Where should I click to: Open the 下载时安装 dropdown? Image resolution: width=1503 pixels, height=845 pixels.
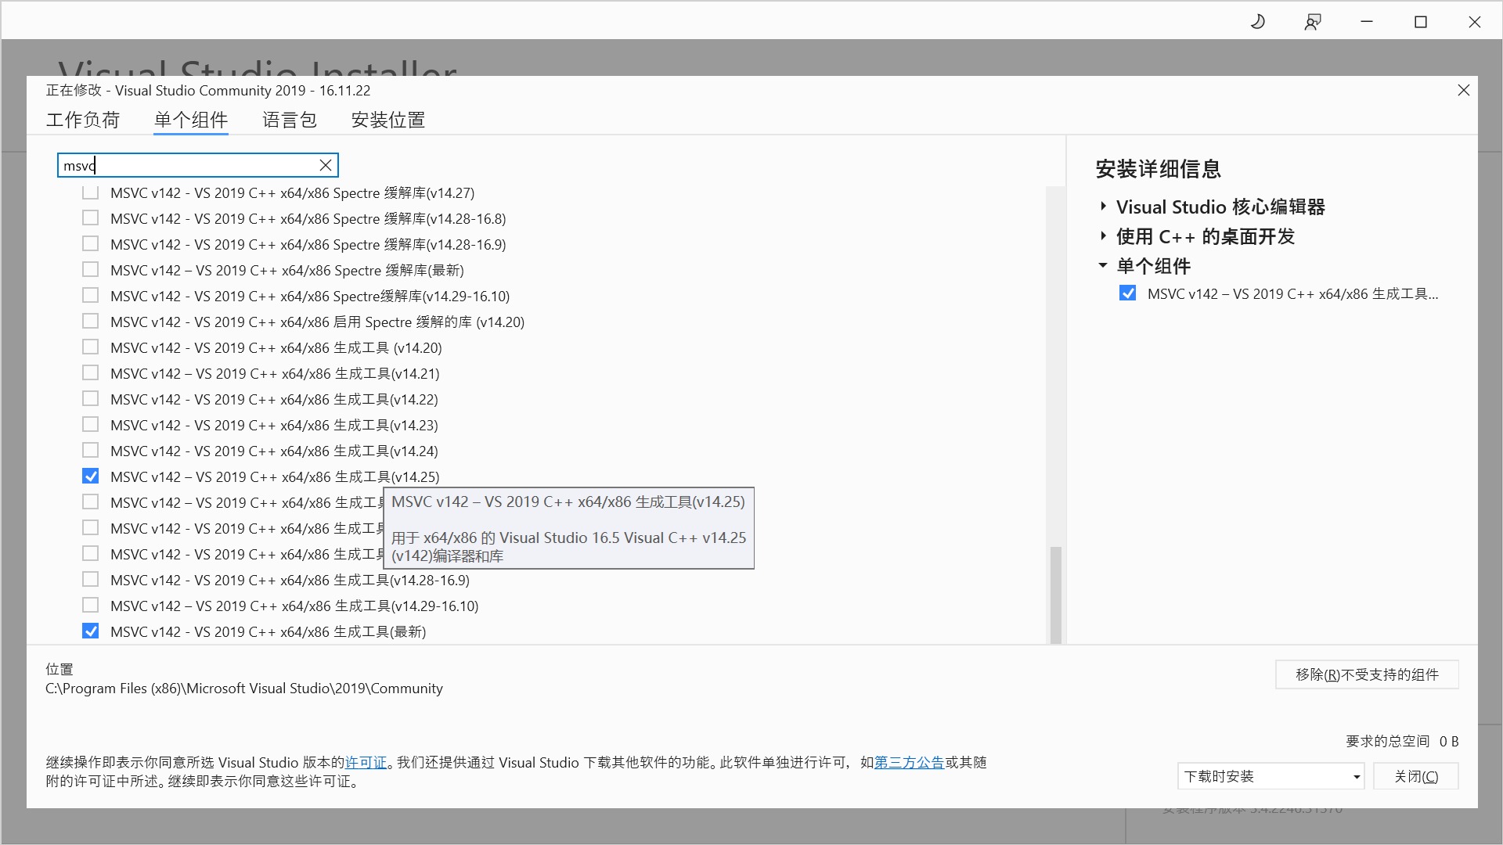coord(1271,776)
